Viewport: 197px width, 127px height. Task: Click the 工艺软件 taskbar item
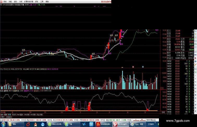(x=150, y=124)
